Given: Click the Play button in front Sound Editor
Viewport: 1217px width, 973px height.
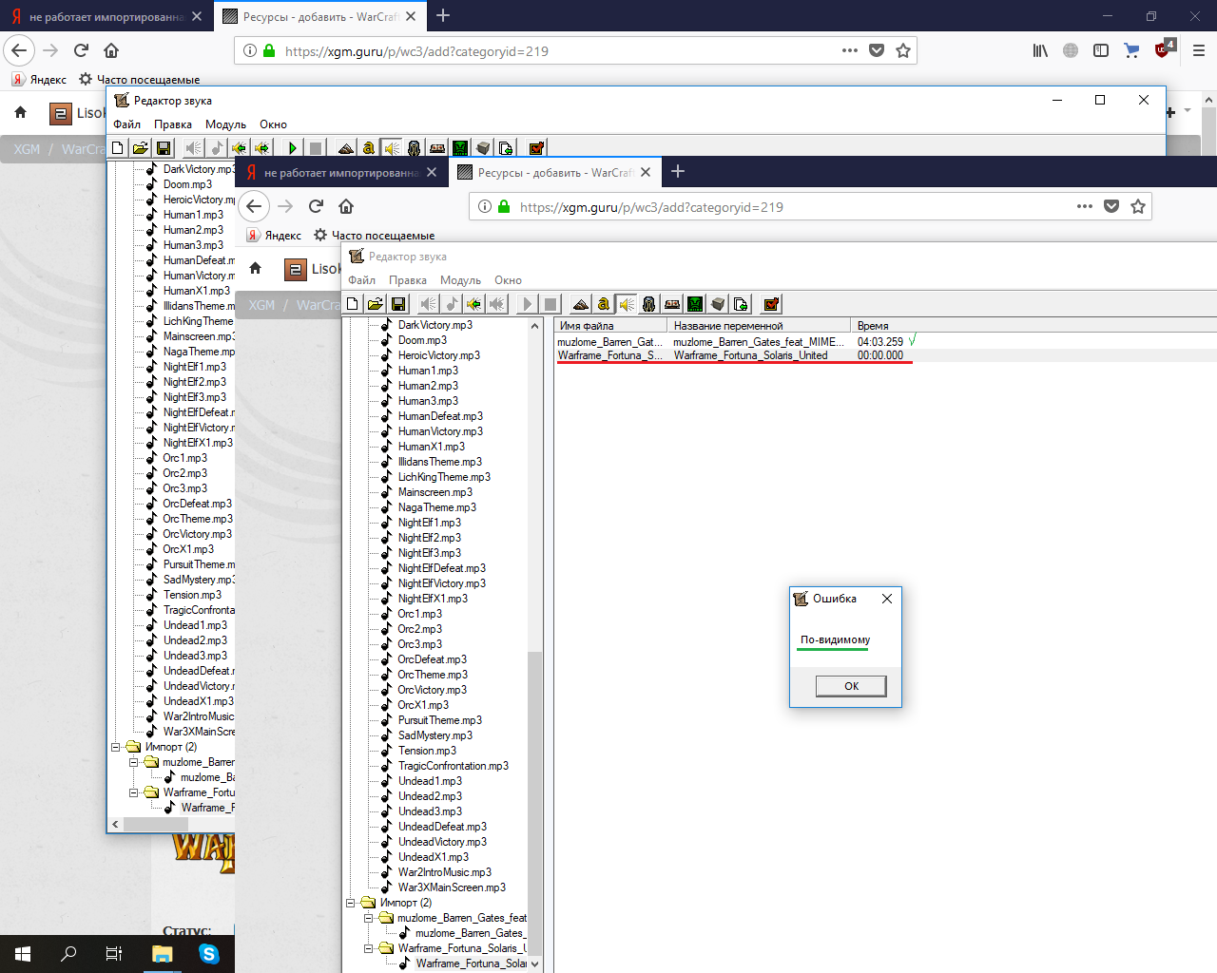Looking at the screenshot, I should tap(528, 304).
